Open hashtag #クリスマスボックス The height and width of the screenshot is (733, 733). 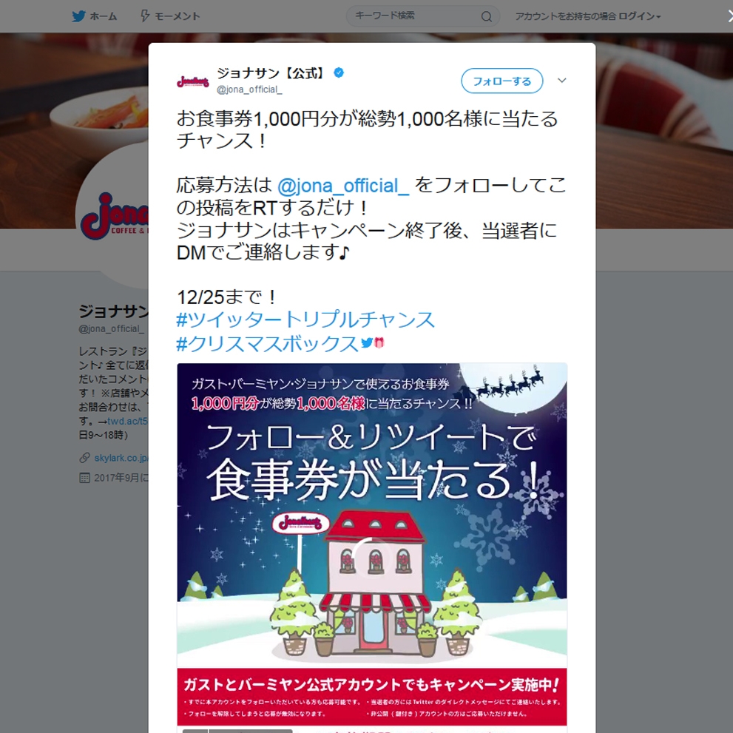click(x=268, y=344)
